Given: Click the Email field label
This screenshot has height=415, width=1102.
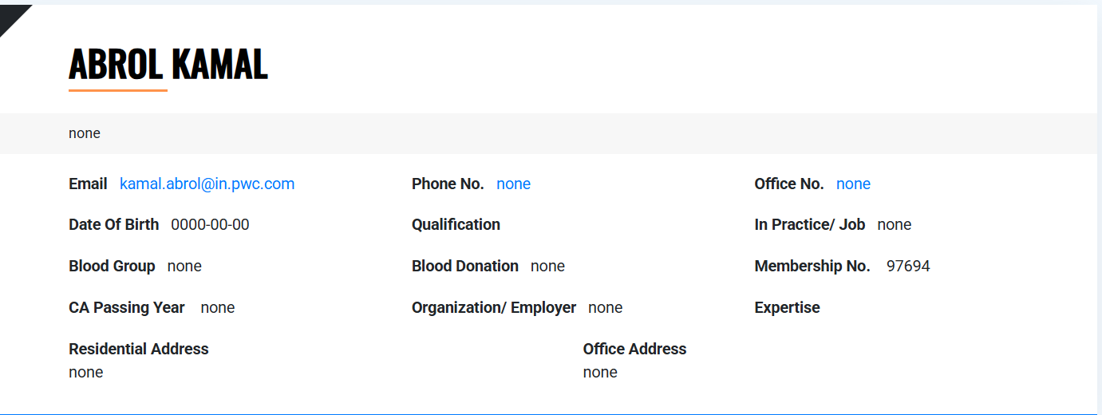Looking at the screenshot, I should coord(88,184).
